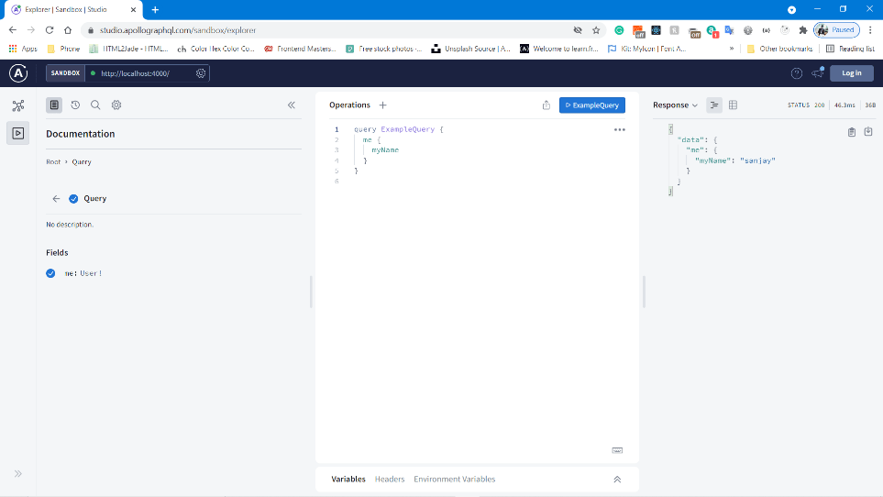883x497 pixels.
Task: Switch to the Headers tab
Action: (x=390, y=480)
